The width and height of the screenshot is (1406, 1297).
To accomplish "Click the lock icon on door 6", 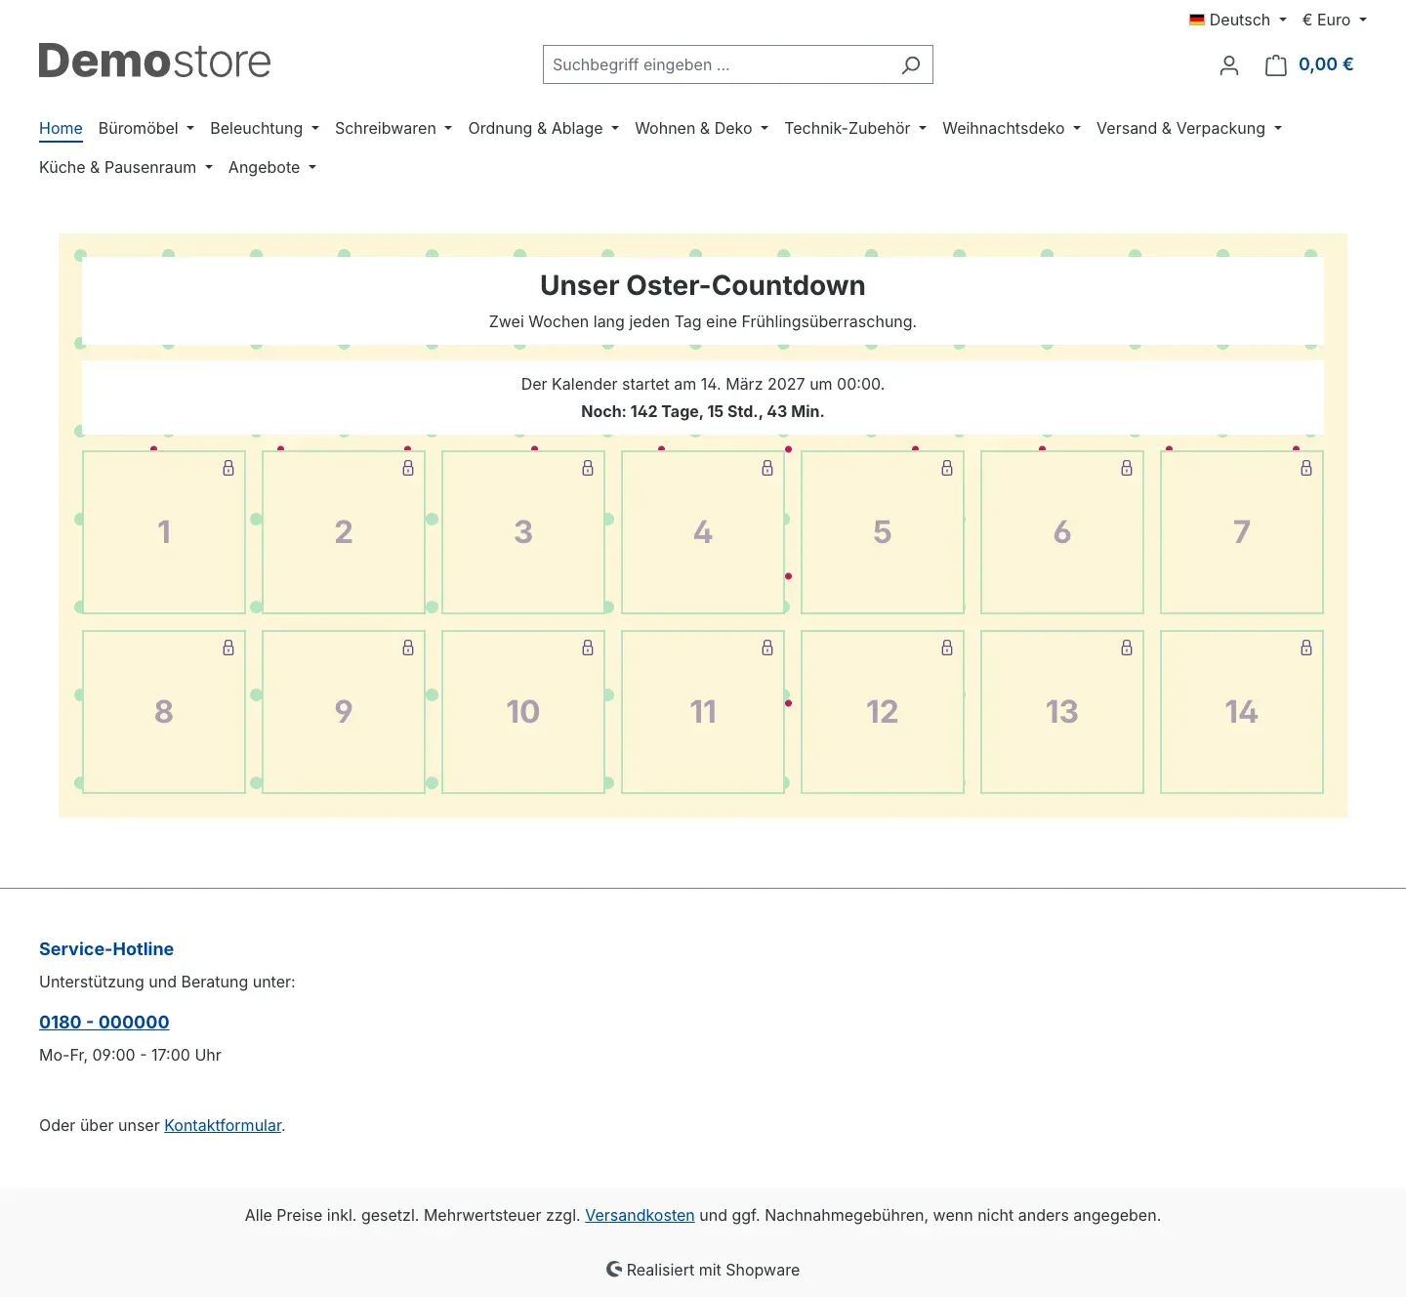I will coord(1127,468).
